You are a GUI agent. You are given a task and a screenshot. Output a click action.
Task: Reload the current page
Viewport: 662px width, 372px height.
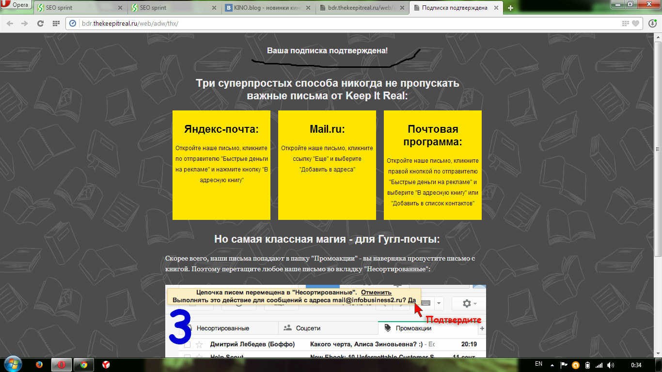pyautogui.click(x=40, y=23)
